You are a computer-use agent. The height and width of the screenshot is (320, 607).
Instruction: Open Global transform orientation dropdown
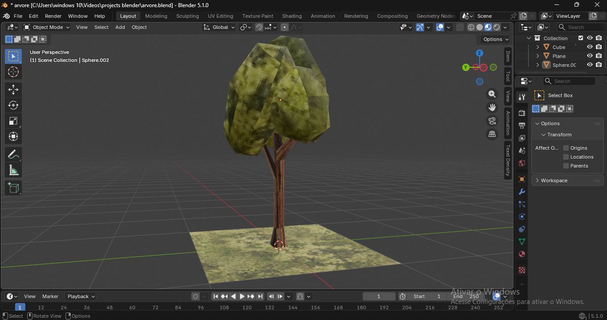pyautogui.click(x=219, y=27)
